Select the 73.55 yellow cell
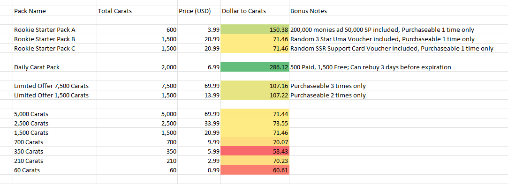508x184 pixels. pyautogui.click(x=255, y=123)
